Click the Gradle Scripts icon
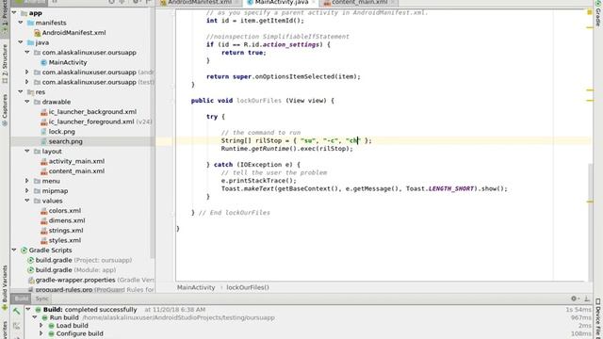Image resolution: width=603 pixels, height=339 pixels. (24, 250)
